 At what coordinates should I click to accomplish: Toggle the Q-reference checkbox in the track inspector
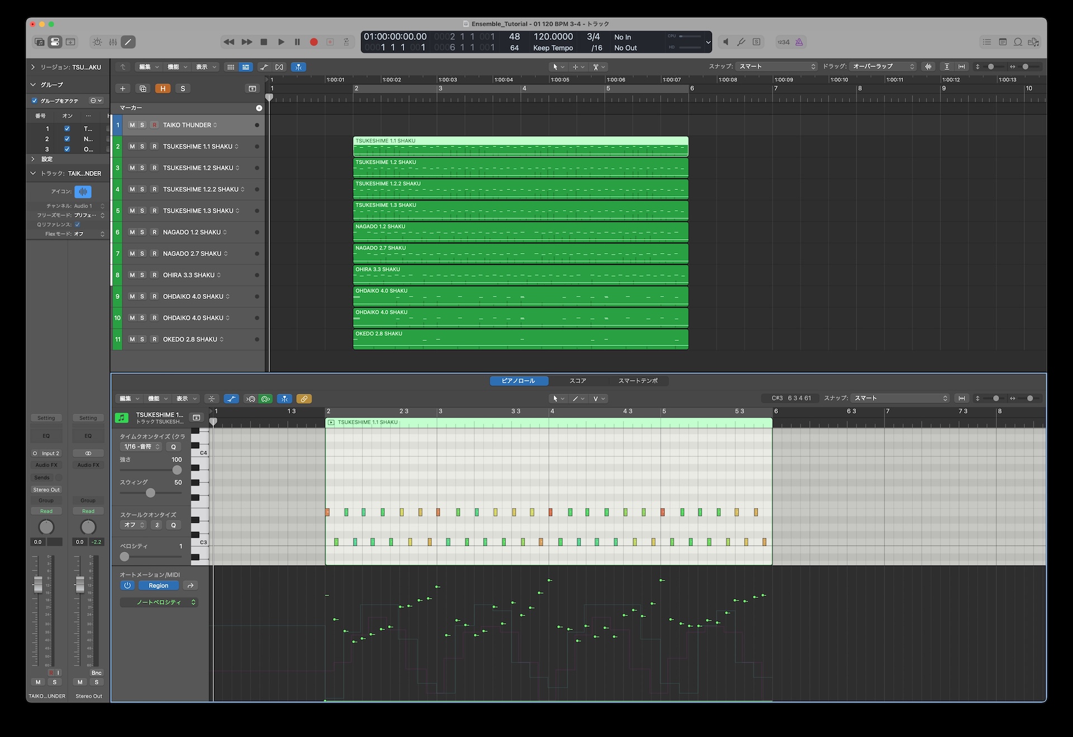coord(77,225)
